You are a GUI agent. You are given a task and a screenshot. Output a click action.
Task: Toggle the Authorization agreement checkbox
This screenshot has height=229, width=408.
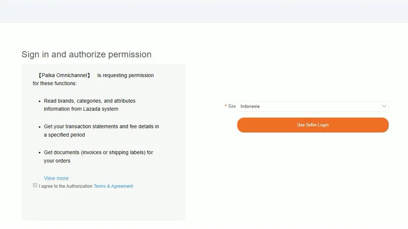[35, 185]
